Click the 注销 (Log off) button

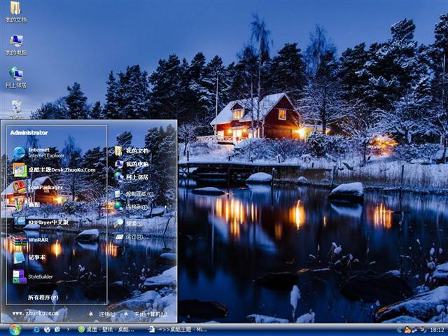pyautogui.click(x=102, y=314)
